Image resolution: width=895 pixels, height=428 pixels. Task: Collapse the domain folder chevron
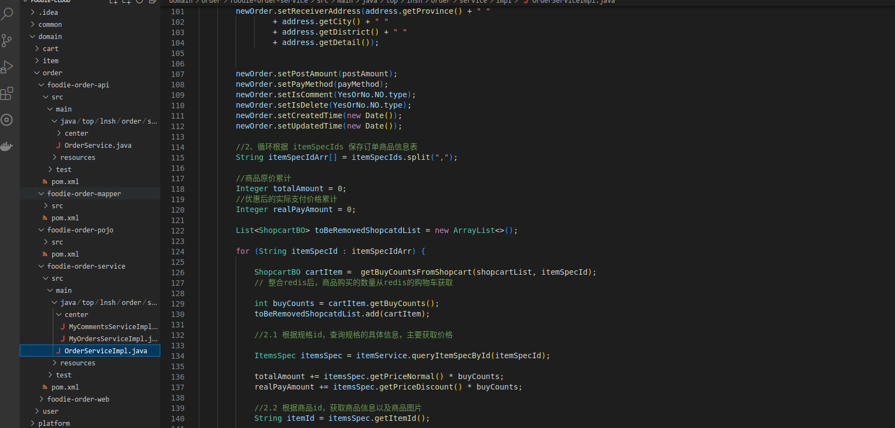click(x=32, y=36)
